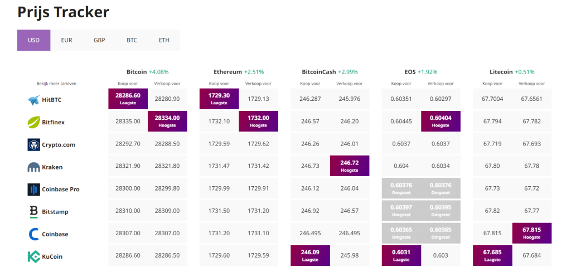This screenshot has height=267, width=571.
Task: Click Bitstamp EOS converted 0.60397 cell
Action: (401, 211)
